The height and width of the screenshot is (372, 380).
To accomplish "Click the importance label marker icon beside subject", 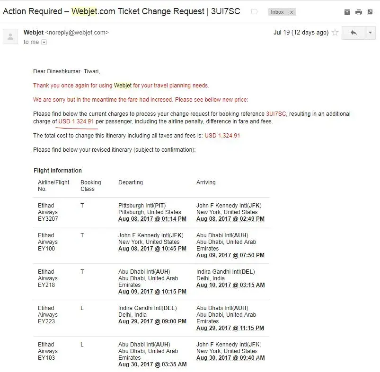I will coord(254,12).
